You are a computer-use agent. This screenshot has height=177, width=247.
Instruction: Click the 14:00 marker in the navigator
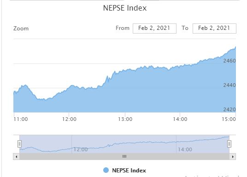tap(185, 149)
